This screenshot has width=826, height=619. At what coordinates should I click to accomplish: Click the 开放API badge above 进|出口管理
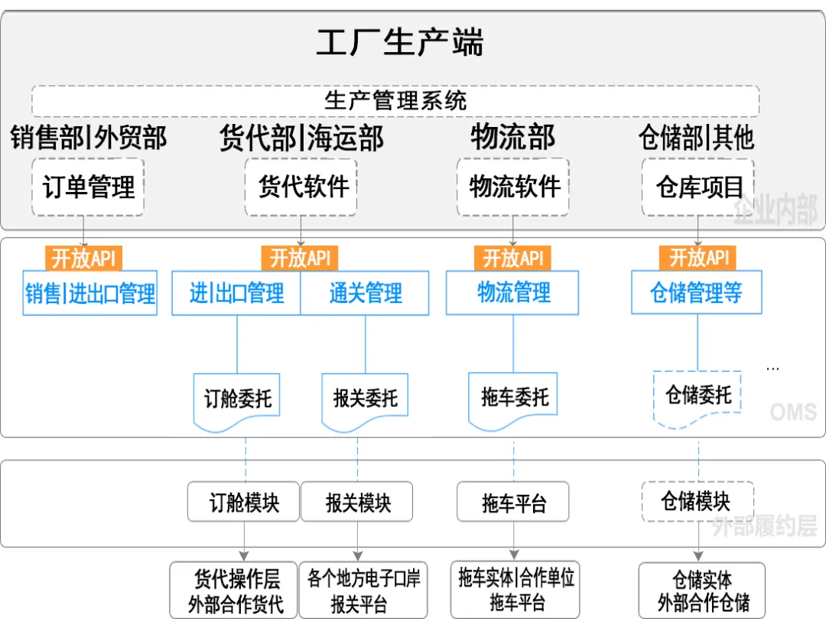[x=300, y=259]
